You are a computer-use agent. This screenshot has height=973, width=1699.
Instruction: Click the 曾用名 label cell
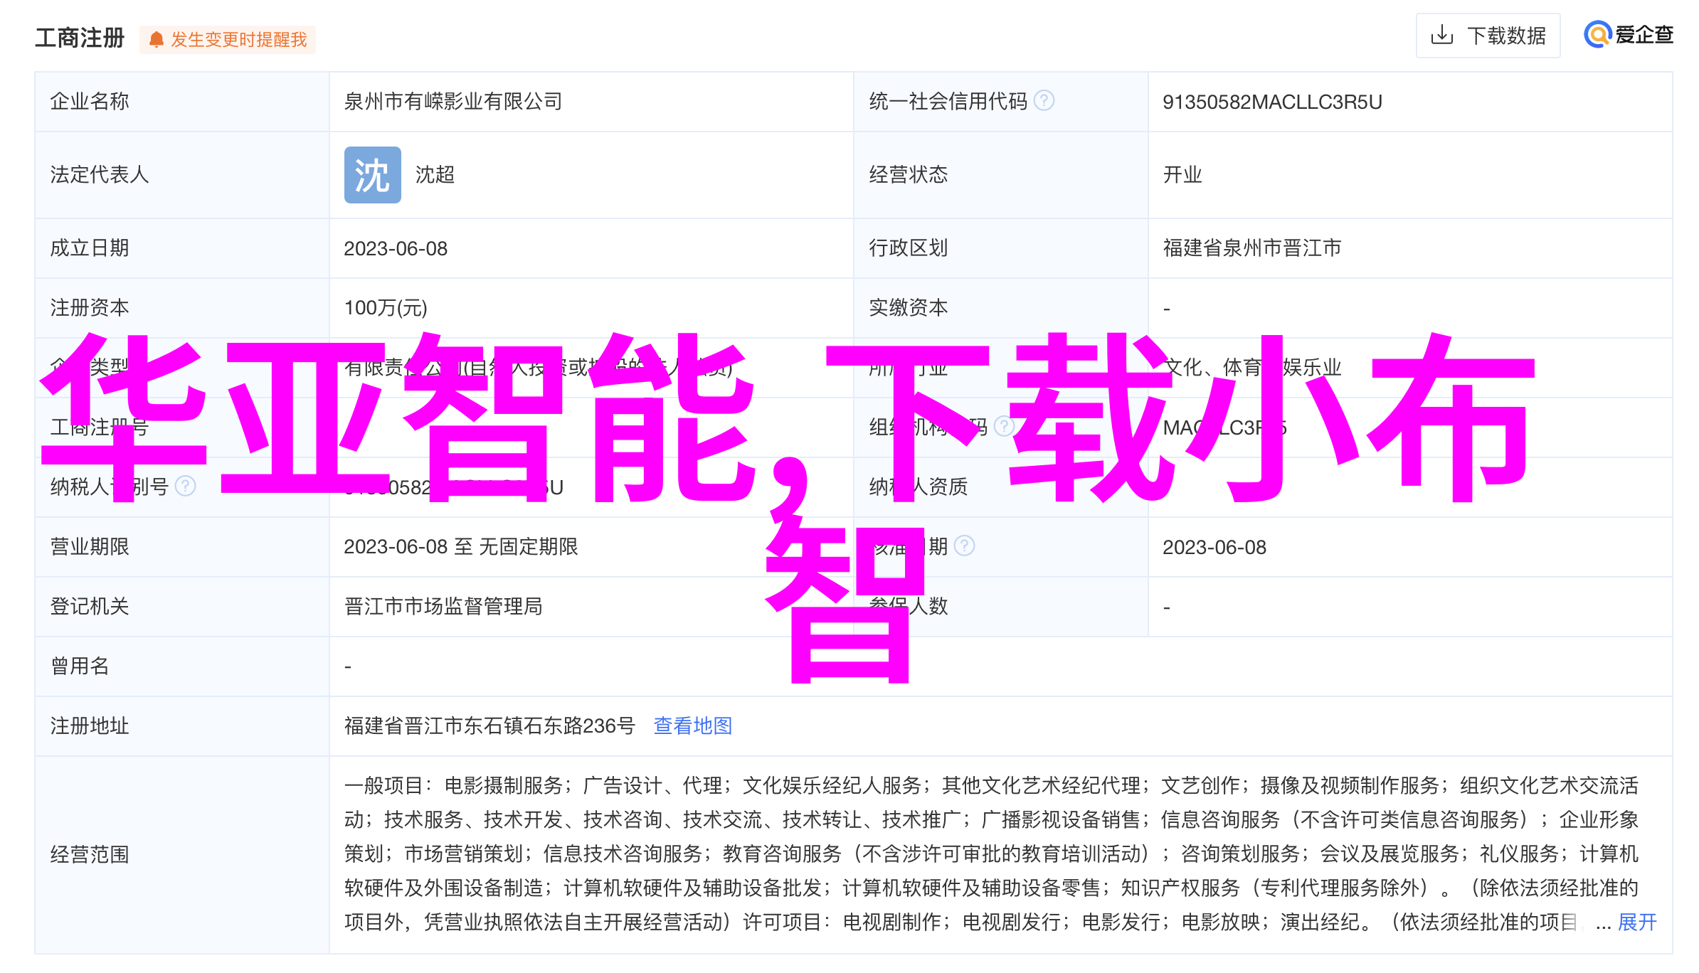182,666
